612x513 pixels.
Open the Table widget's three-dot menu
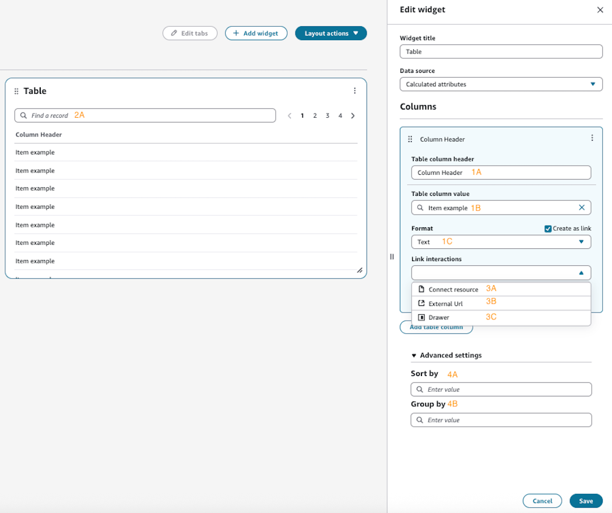(355, 91)
